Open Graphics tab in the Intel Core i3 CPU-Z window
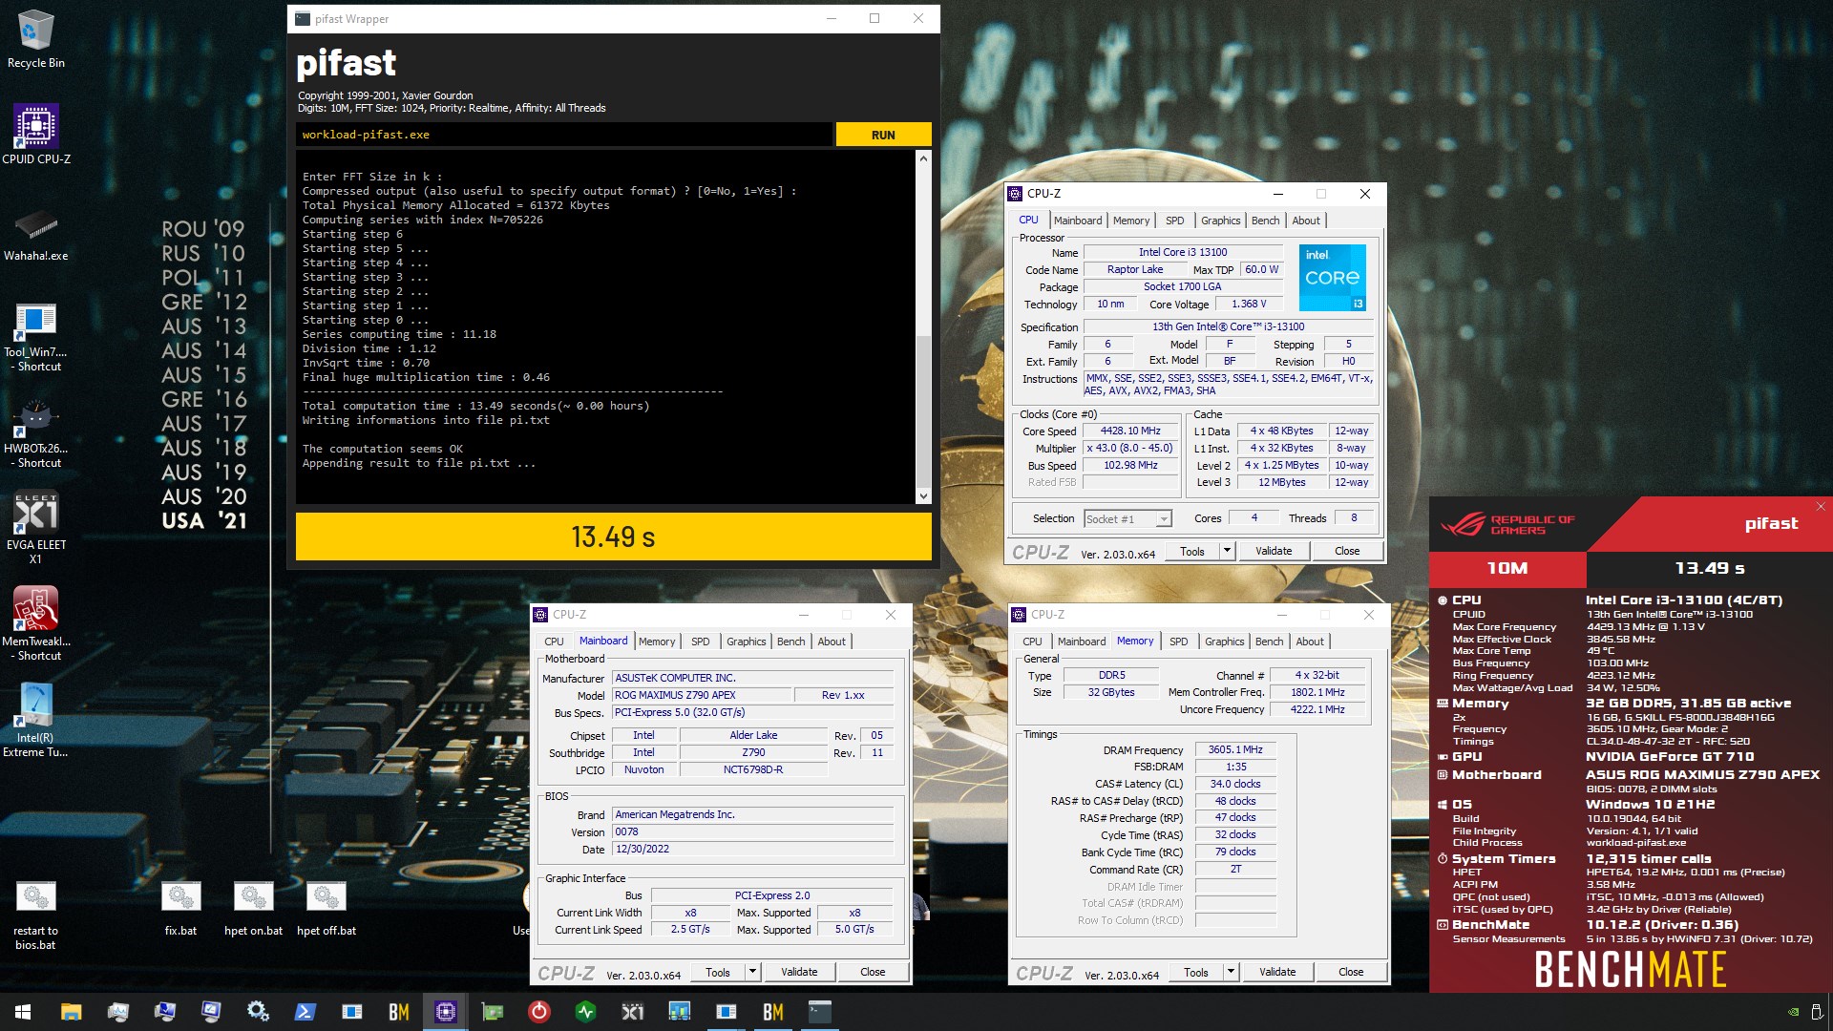The image size is (1833, 1031). coord(1220,221)
